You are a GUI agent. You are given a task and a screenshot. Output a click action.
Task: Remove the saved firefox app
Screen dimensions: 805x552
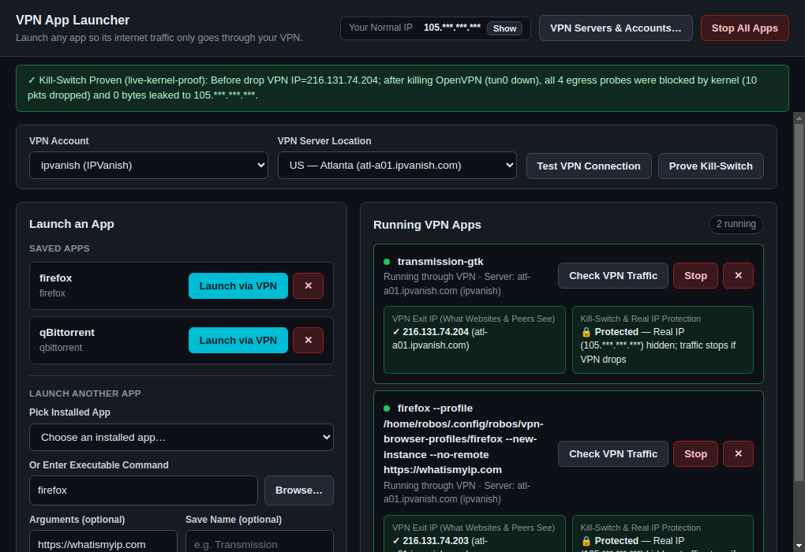pos(308,285)
